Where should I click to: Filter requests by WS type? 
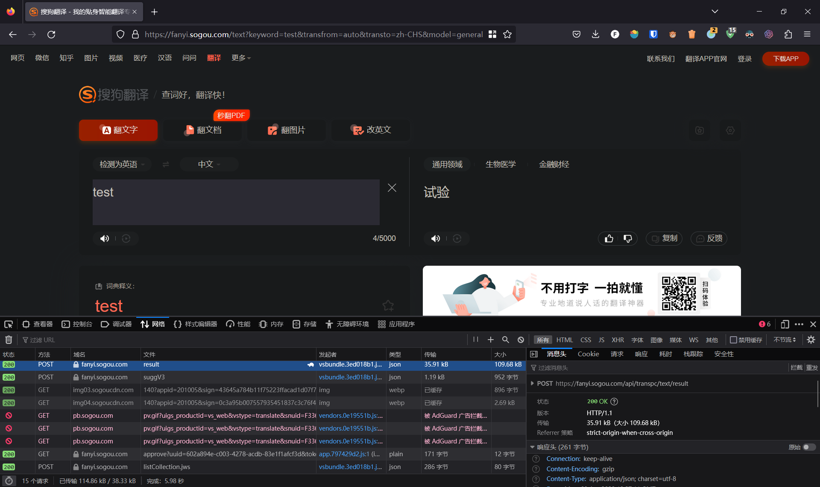tap(694, 340)
